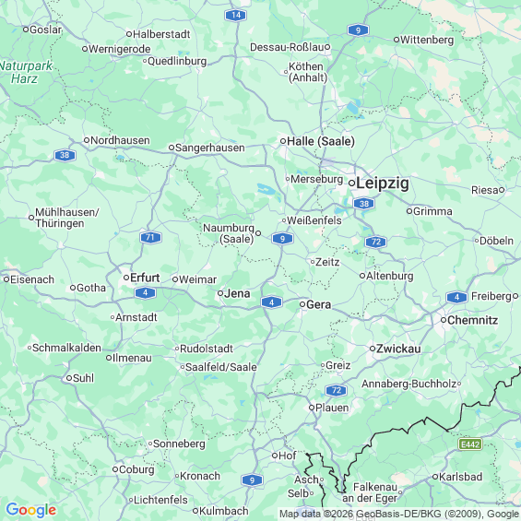Image resolution: width=521 pixels, height=521 pixels.
Task: Click the A38 shield below Leipzig
Action: (364, 204)
